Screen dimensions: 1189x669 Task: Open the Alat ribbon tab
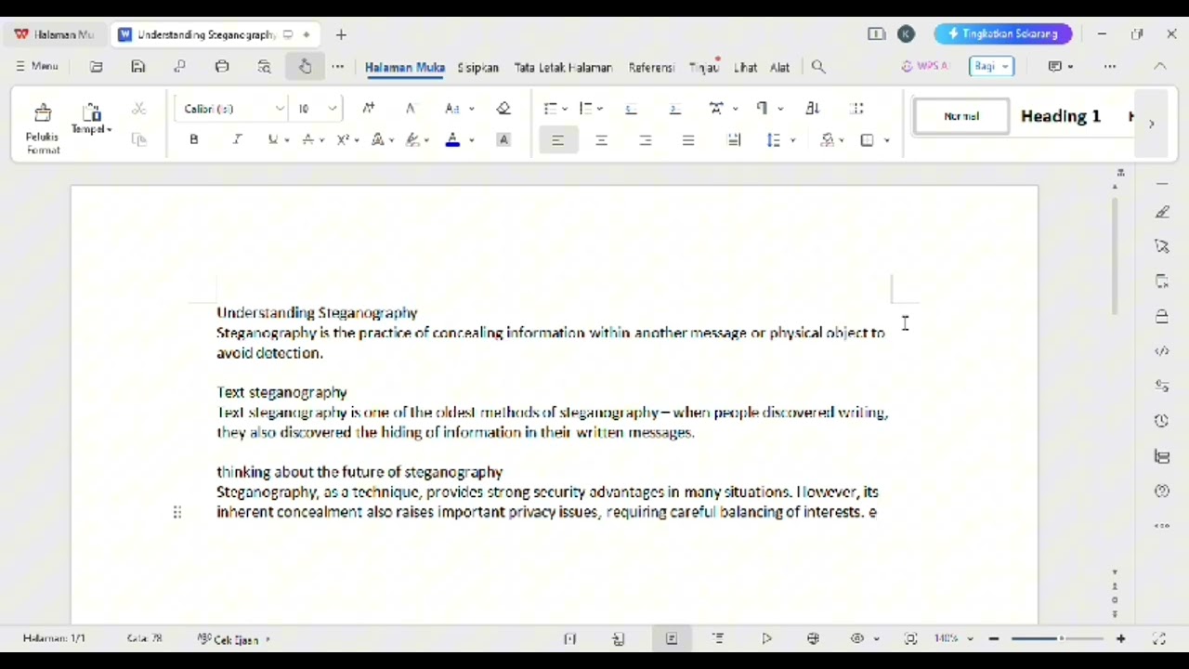coord(779,67)
